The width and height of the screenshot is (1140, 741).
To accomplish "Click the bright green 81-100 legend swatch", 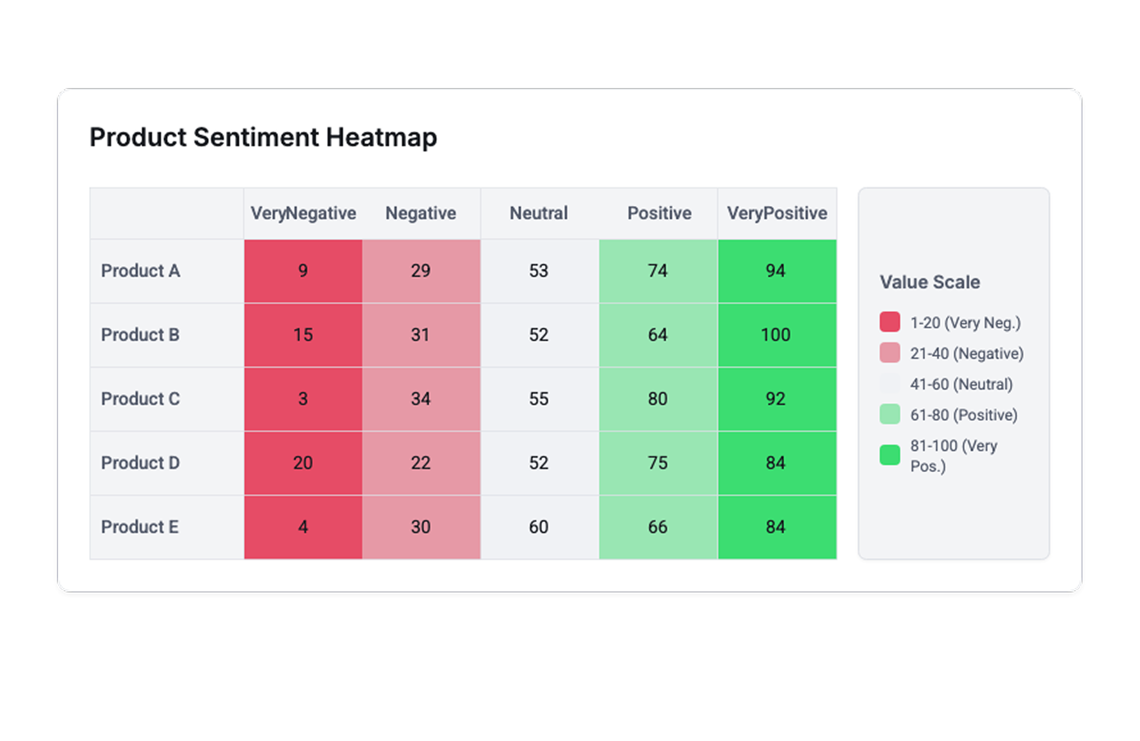I will [x=889, y=455].
